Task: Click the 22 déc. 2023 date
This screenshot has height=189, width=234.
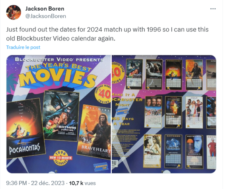Action: pos(48,183)
